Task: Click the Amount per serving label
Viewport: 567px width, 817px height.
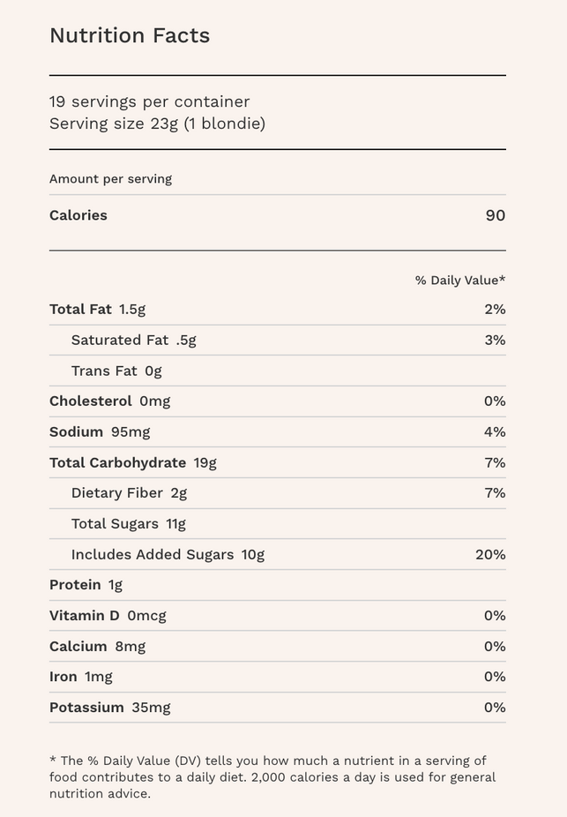Action: [x=110, y=179]
